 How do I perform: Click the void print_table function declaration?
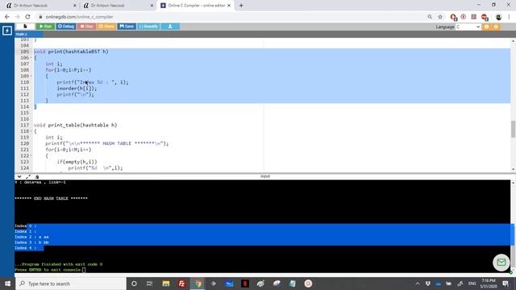click(x=75, y=125)
